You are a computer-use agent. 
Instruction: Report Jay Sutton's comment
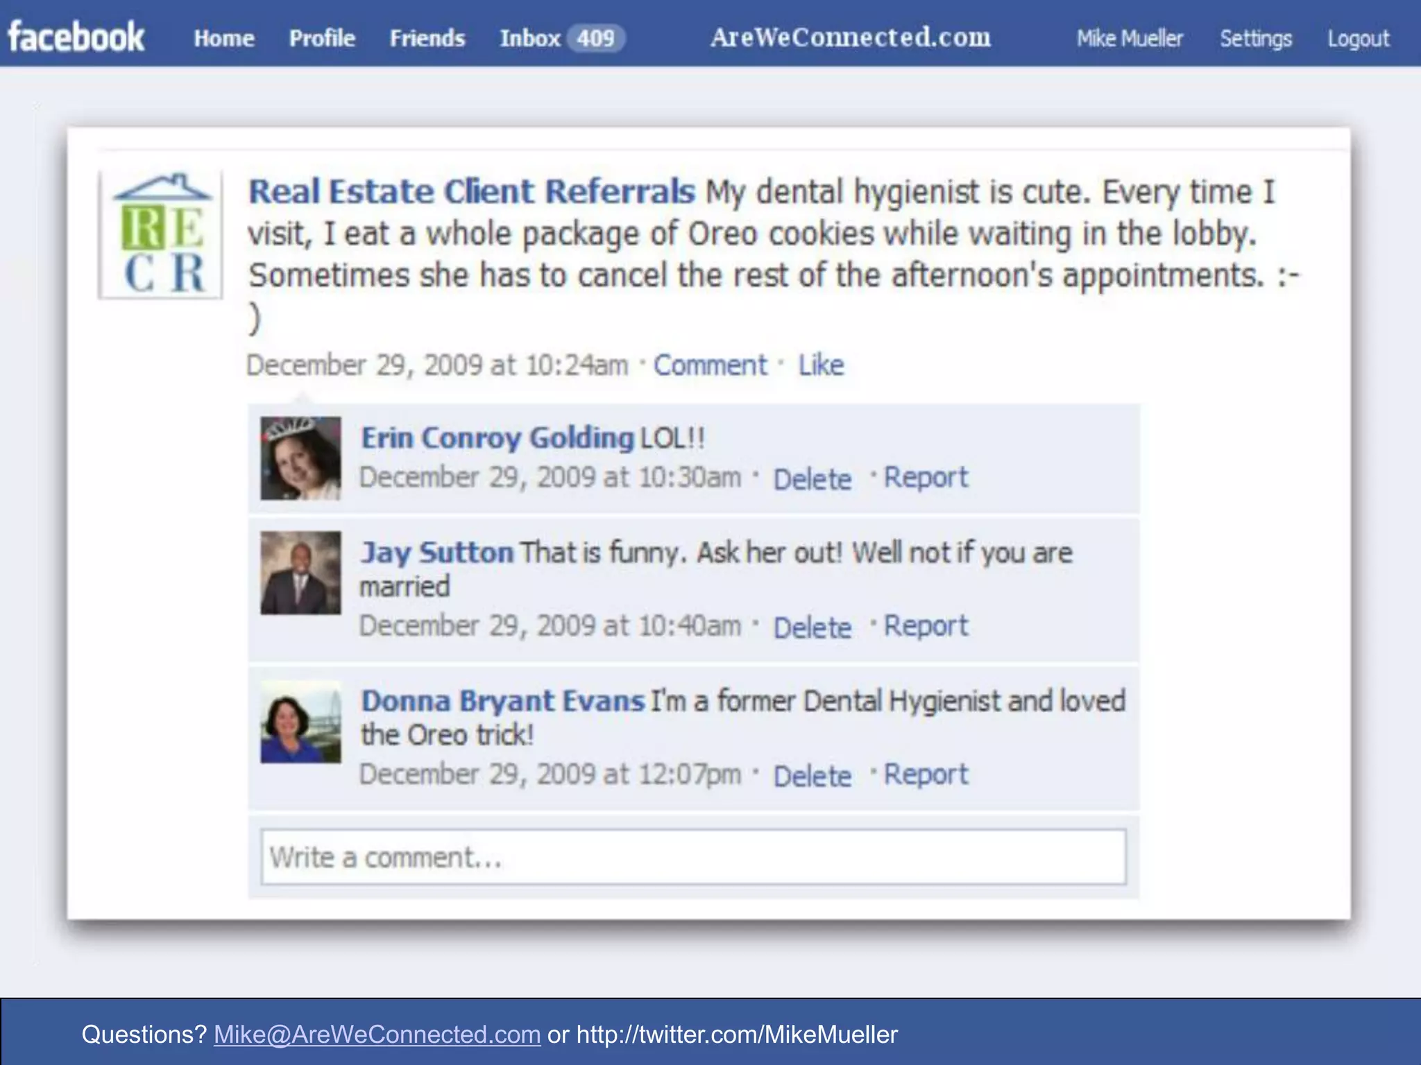click(x=926, y=626)
